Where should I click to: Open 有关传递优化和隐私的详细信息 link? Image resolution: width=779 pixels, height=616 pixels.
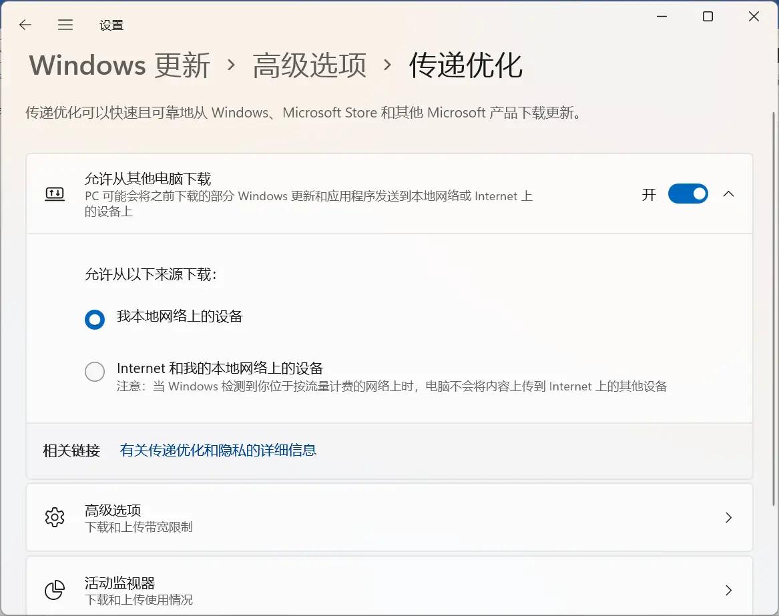click(218, 450)
